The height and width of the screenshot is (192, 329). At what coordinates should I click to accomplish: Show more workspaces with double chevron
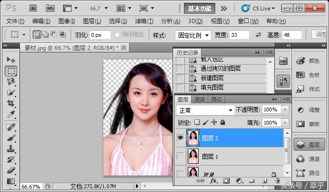pyautogui.click(x=224, y=8)
